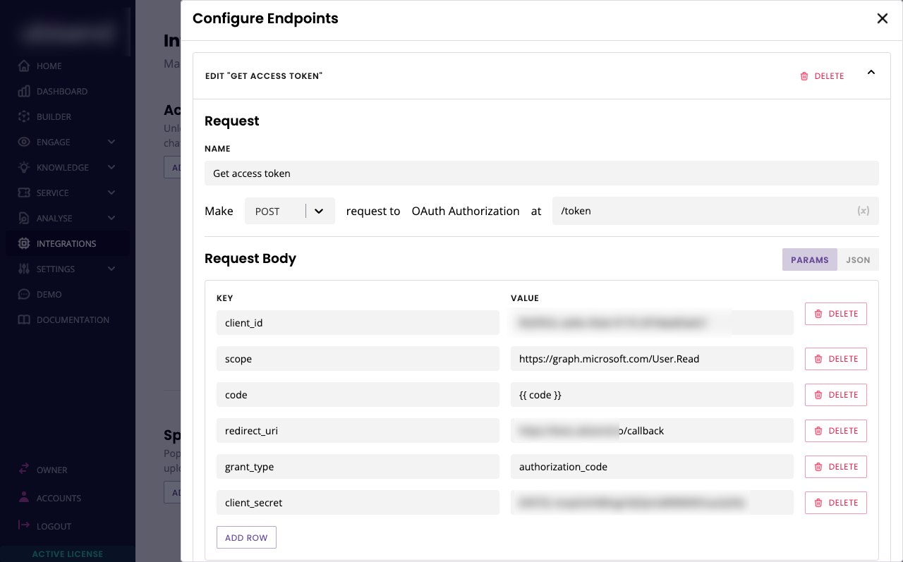Click the variable insert icon in path field
Image resolution: width=903 pixels, height=562 pixels.
863,210
